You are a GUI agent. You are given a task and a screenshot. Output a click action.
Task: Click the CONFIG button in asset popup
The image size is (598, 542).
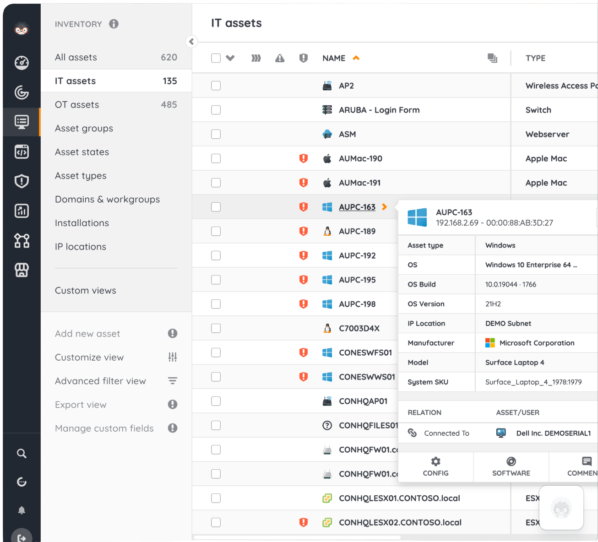[x=436, y=467]
